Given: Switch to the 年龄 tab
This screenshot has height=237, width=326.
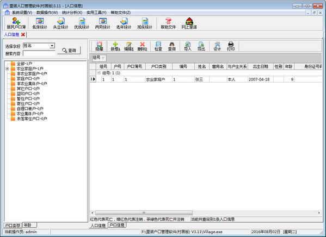Looking at the screenshot, I should [29, 225].
